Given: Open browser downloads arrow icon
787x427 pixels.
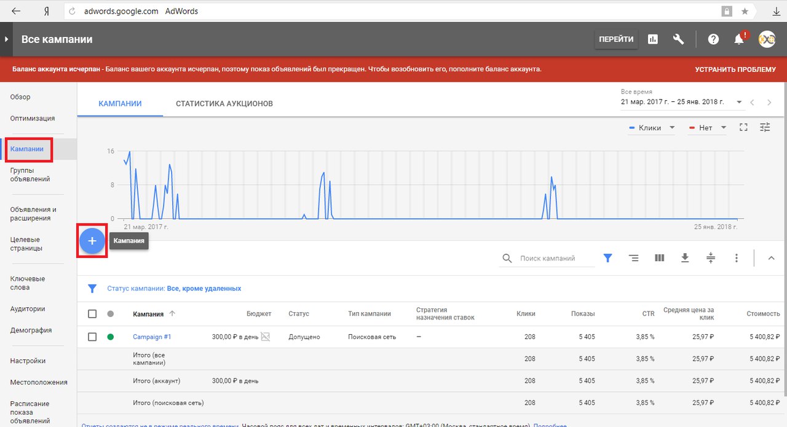Looking at the screenshot, I should [x=776, y=12].
